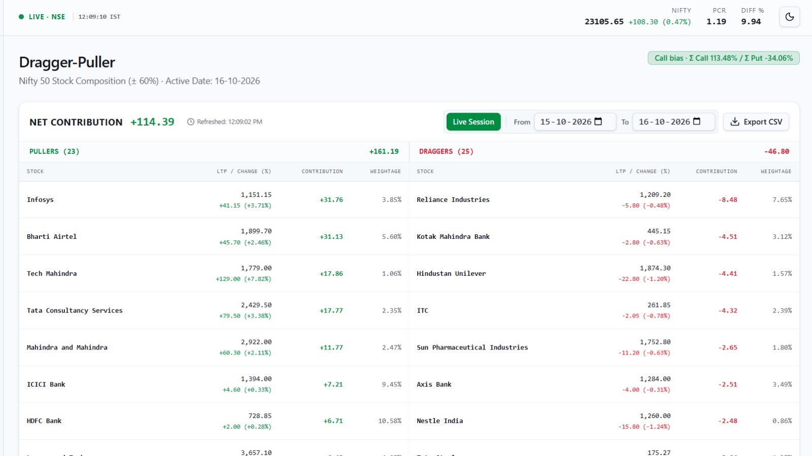Image resolution: width=812 pixels, height=456 pixels.
Task: Toggle dark mode with the moon icon
Action: click(x=789, y=17)
